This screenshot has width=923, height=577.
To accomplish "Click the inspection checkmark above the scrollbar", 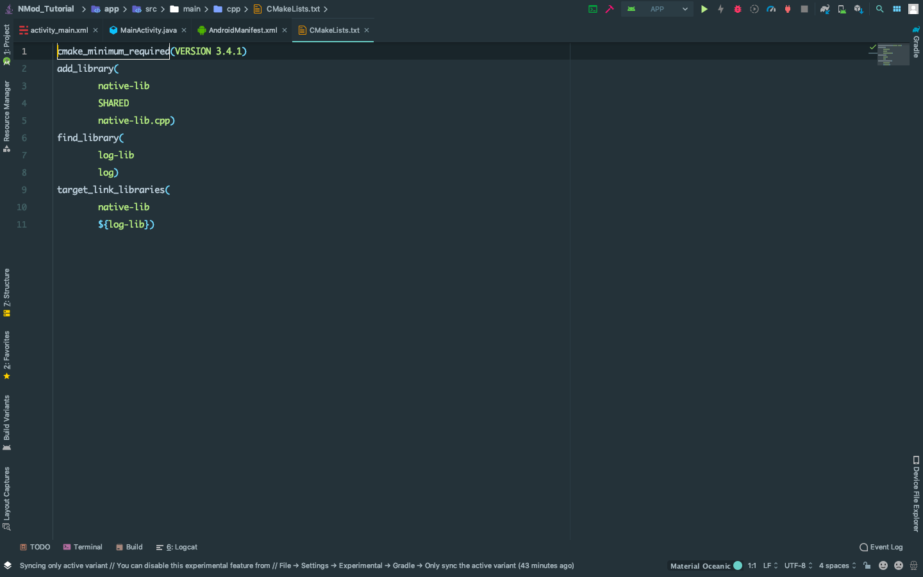I will pos(872,47).
